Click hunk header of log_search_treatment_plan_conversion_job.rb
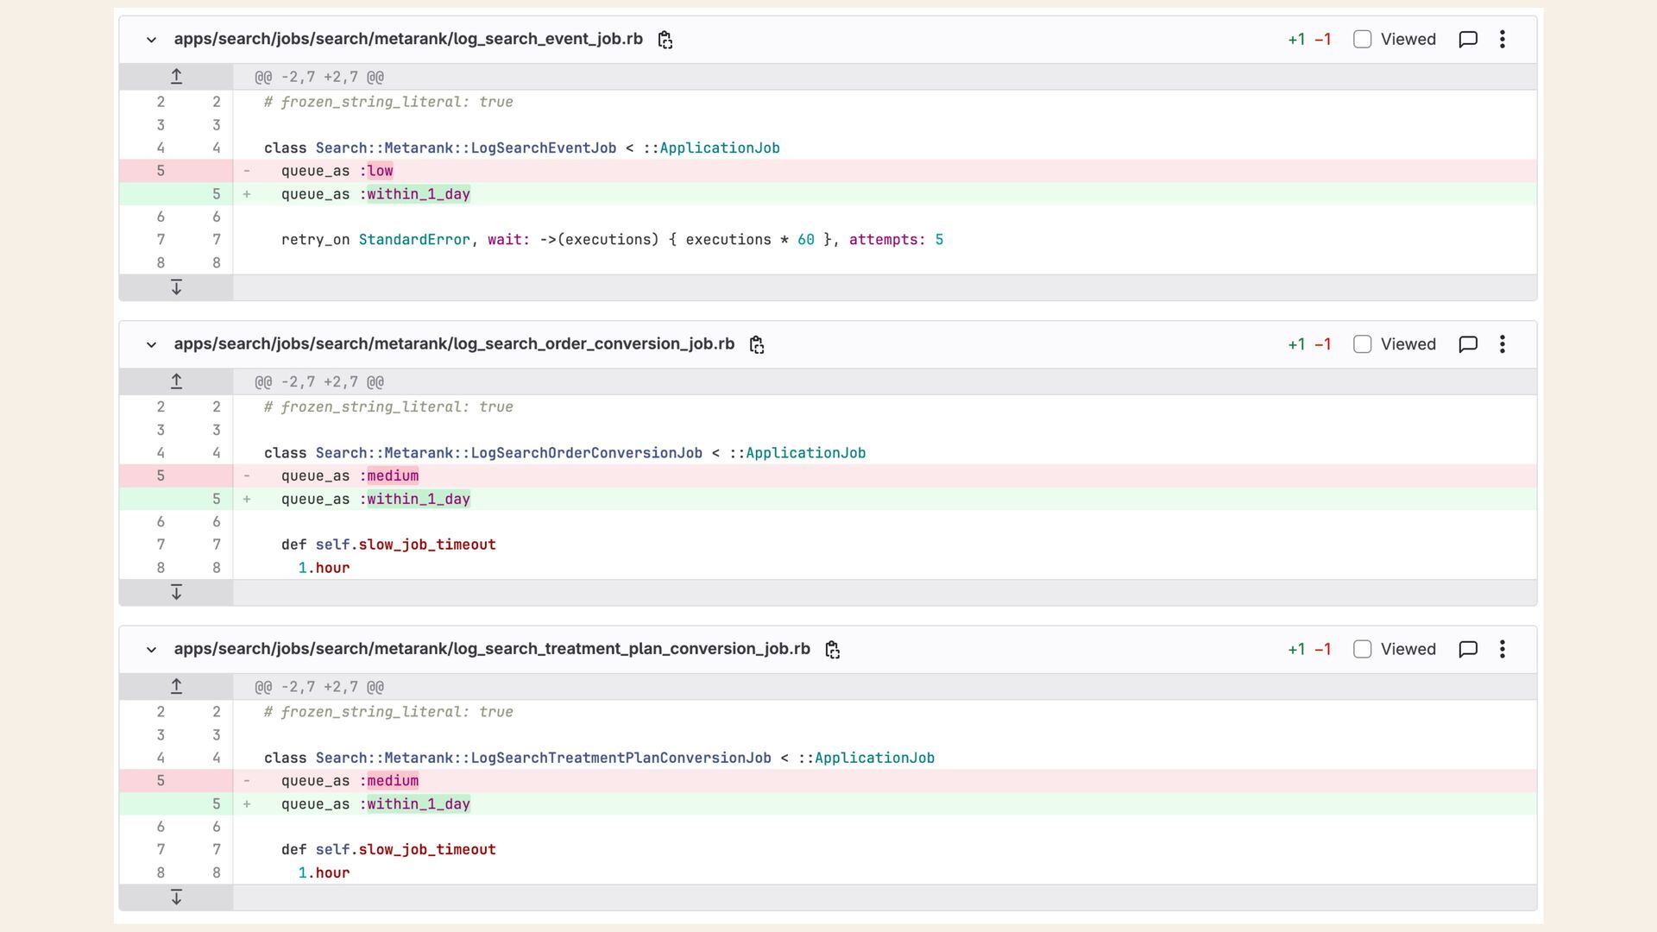1657x932 pixels. (319, 687)
